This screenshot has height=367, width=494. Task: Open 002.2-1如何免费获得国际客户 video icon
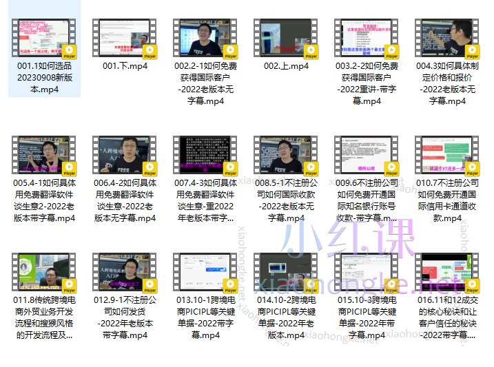(205, 37)
